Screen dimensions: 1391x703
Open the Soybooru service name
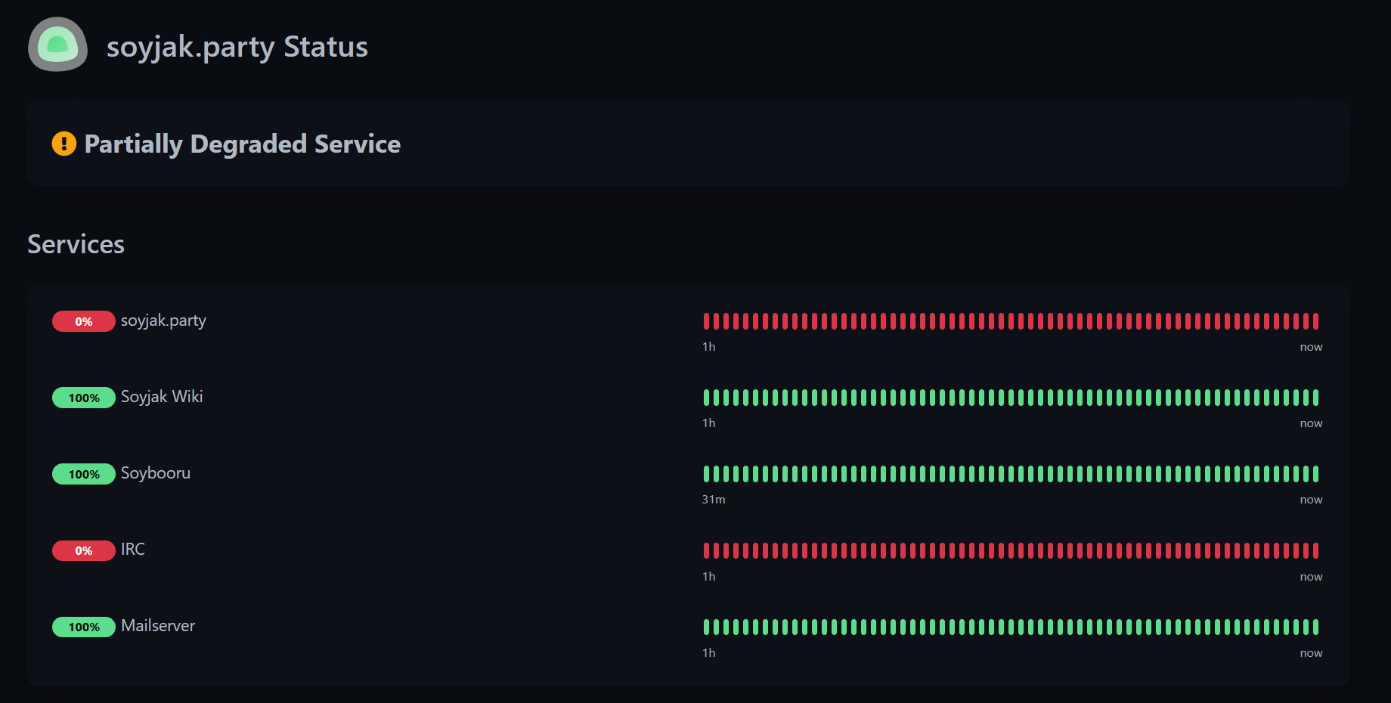(156, 473)
